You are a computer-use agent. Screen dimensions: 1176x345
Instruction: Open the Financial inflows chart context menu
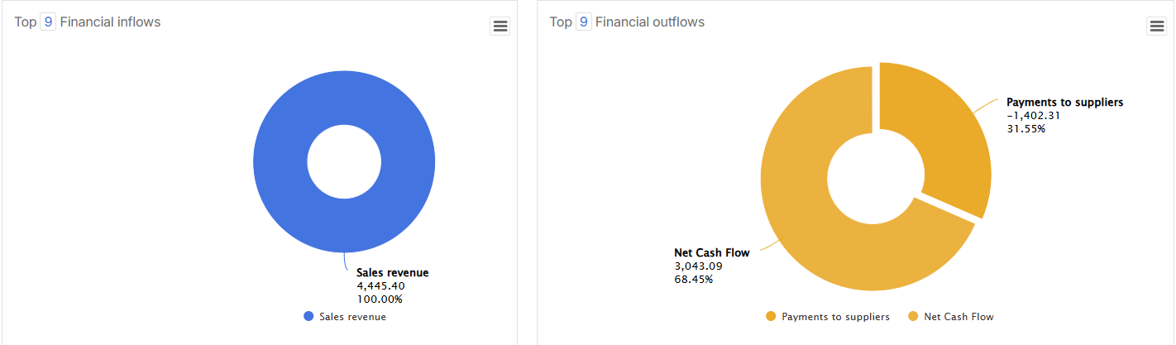(500, 26)
